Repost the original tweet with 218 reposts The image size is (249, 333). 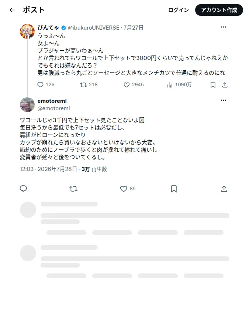(x=83, y=85)
